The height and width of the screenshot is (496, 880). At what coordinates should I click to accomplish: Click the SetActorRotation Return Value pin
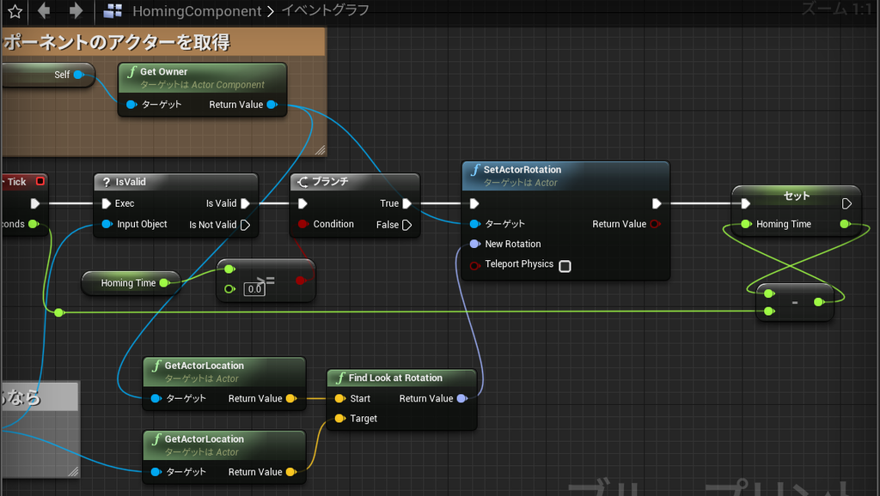coord(654,224)
